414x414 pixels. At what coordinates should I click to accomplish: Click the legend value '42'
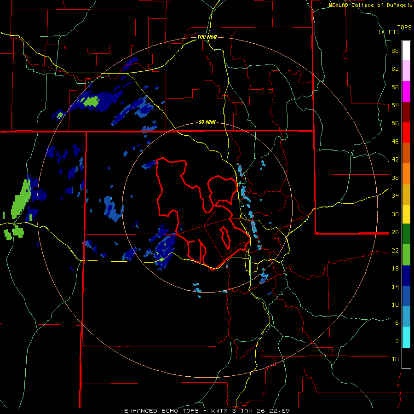(x=395, y=160)
